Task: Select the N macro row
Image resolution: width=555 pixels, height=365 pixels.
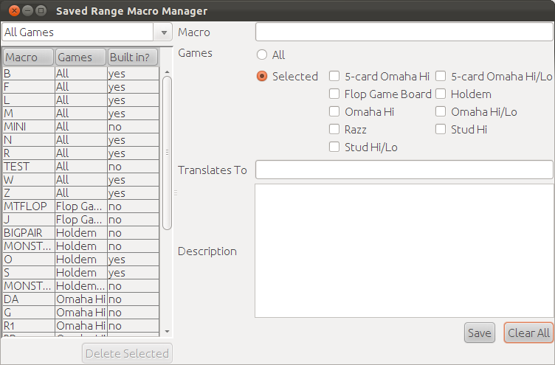Action: pos(81,140)
